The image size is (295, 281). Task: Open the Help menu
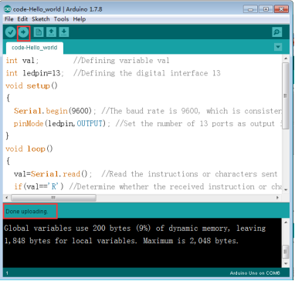click(79, 19)
